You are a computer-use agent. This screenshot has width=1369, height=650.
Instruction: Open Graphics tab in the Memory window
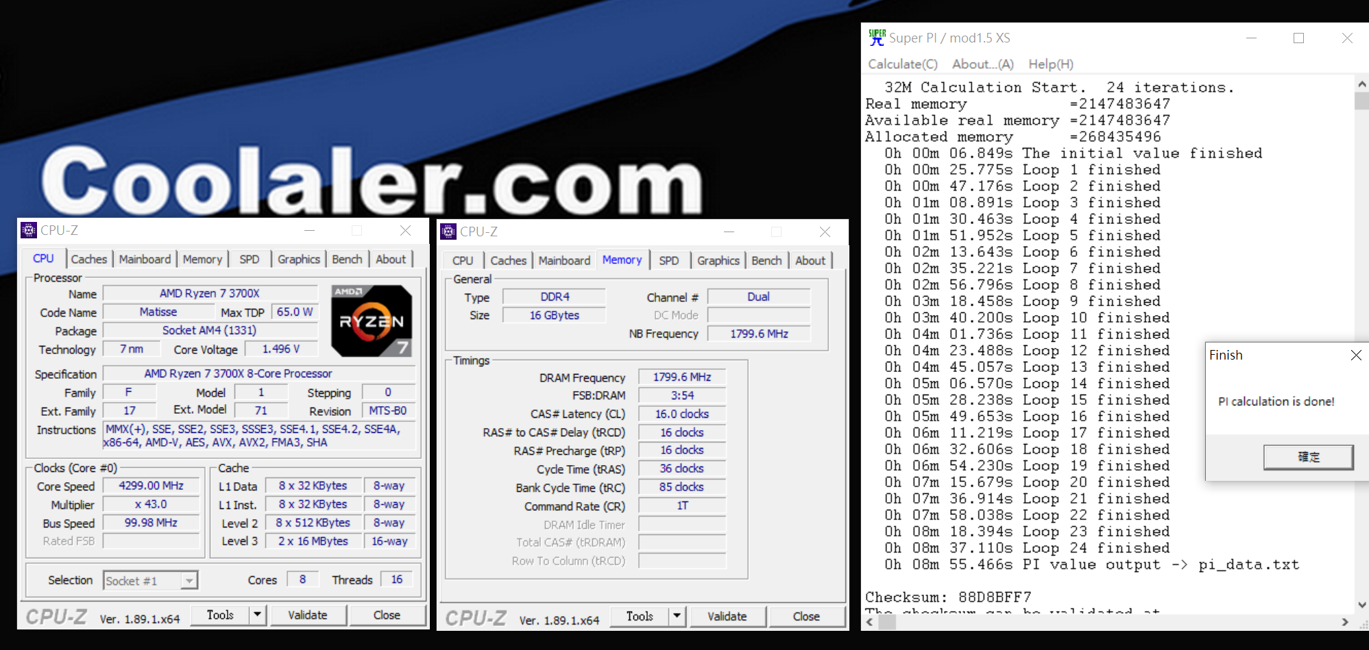pos(718,260)
